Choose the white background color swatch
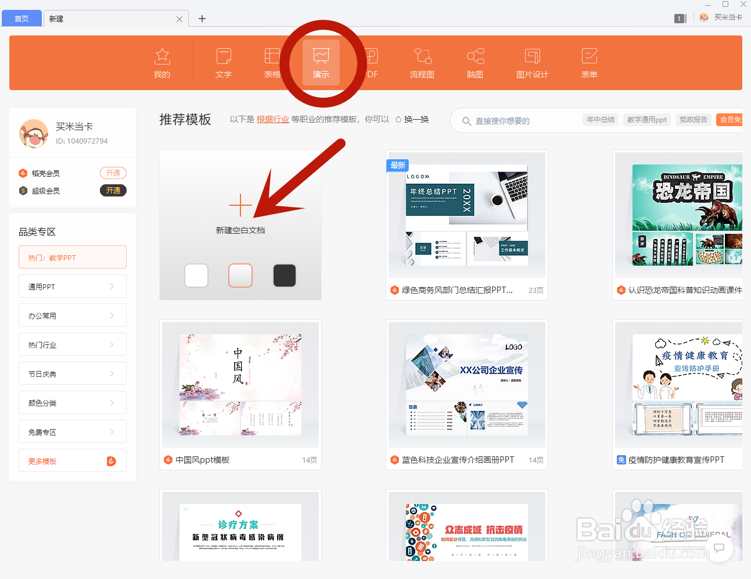Image resolution: width=751 pixels, height=579 pixels. click(x=196, y=276)
